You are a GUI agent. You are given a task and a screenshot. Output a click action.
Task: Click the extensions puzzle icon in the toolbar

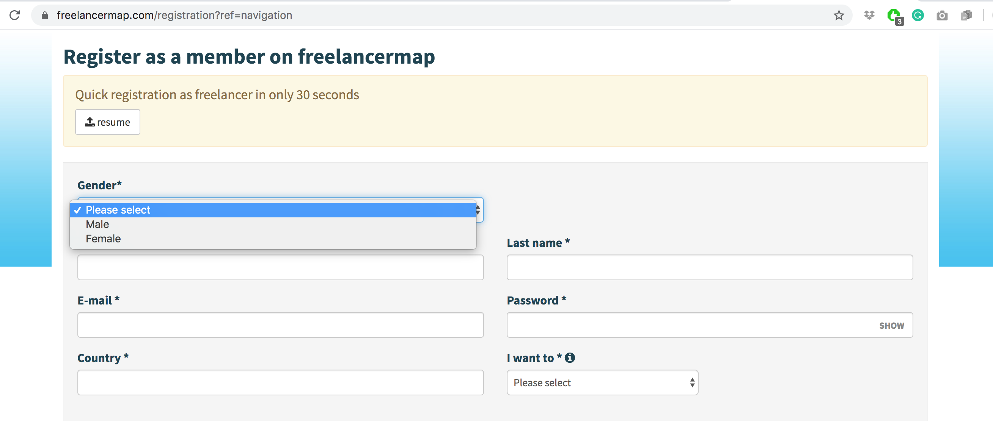966,15
